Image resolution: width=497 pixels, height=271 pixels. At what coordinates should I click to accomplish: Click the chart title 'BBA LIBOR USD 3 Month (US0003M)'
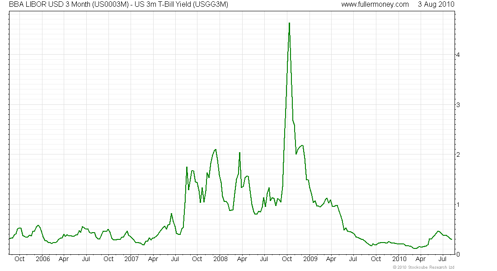click(x=69, y=5)
